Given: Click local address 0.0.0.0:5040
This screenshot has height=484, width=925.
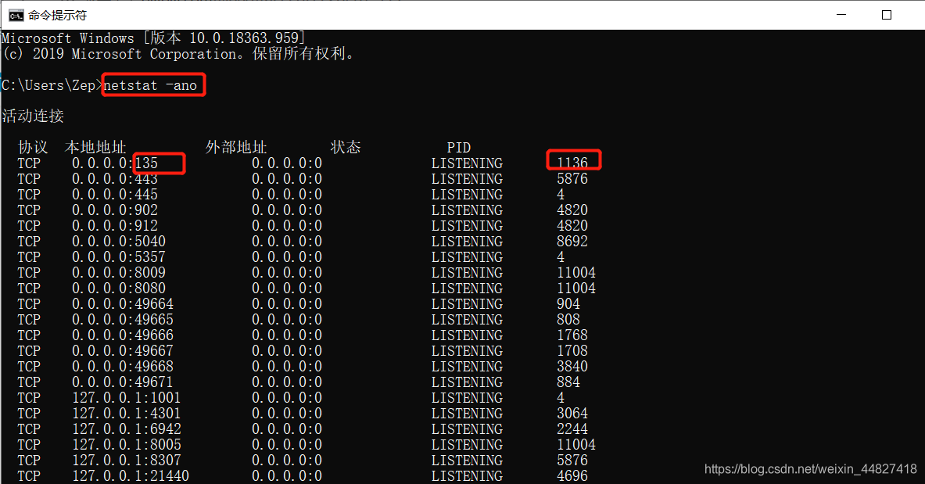Looking at the screenshot, I should [x=119, y=242].
